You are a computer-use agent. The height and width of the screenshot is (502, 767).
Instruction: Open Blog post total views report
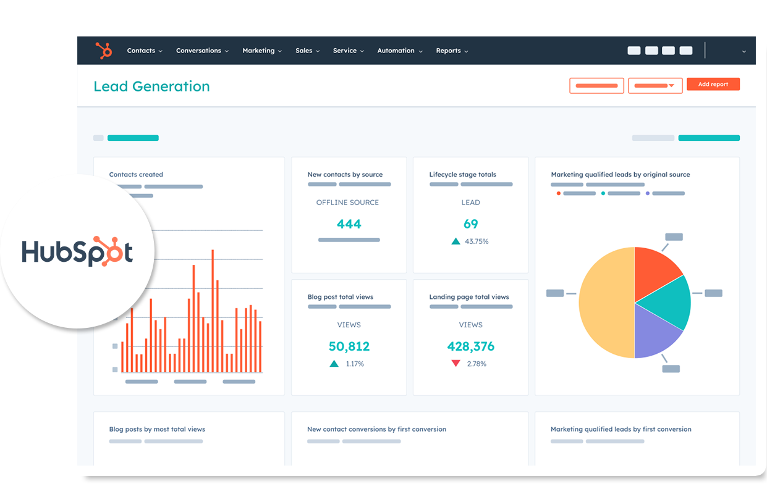coord(340,297)
